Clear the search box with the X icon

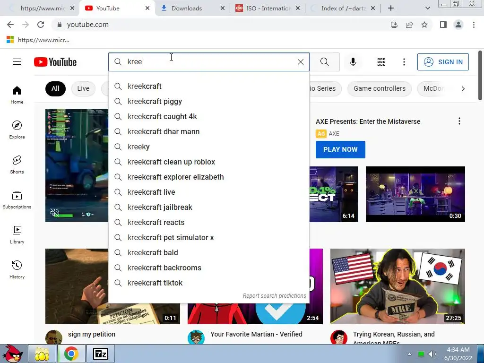tap(300, 62)
